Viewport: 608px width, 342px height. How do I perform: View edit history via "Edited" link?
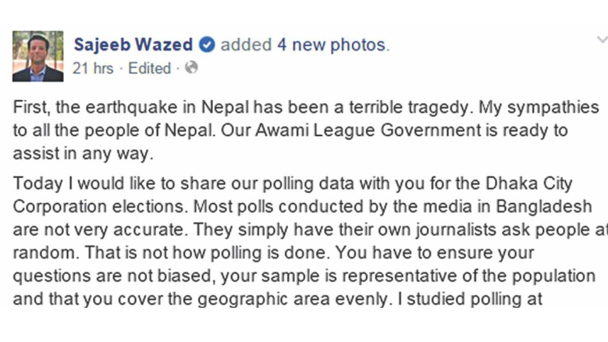click(x=151, y=69)
